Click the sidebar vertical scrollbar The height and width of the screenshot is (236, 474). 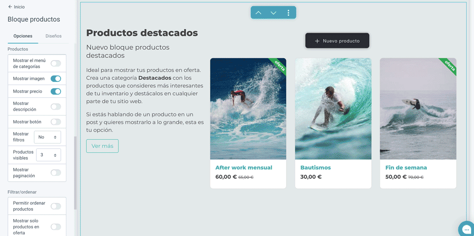click(x=75, y=173)
